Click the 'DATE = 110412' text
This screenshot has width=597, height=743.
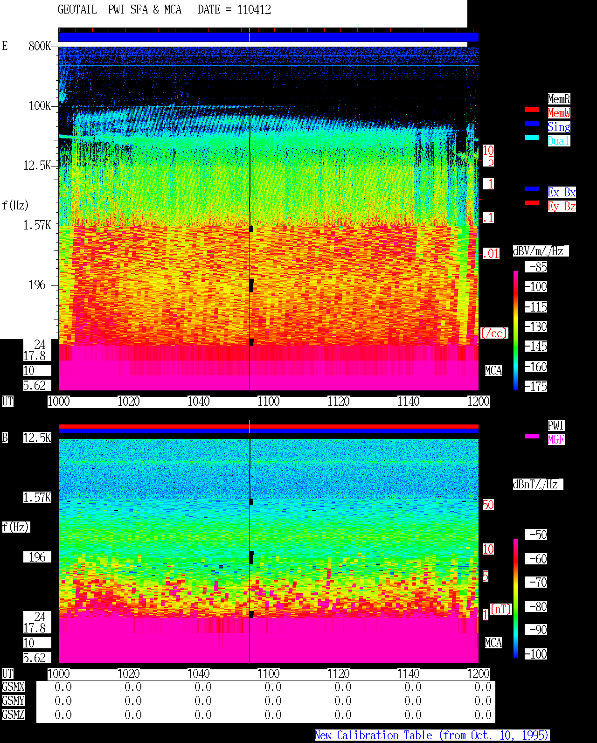click(234, 10)
